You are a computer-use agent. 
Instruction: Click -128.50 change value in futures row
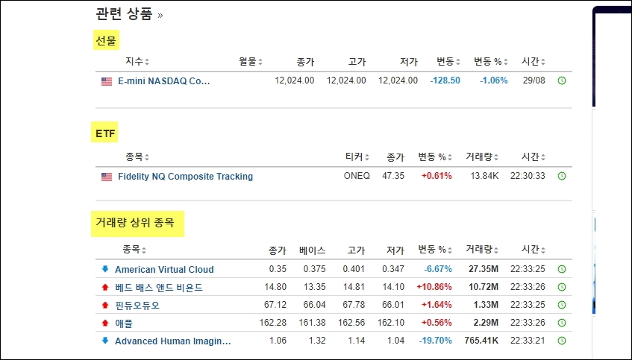[445, 80]
